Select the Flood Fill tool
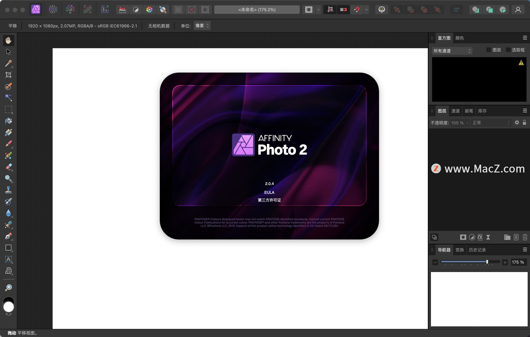Image resolution: width=530 pixels, height=337 pixels. (8, 121)
